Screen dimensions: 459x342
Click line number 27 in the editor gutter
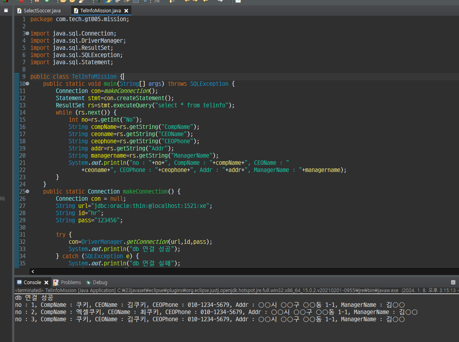pos(22,206)
